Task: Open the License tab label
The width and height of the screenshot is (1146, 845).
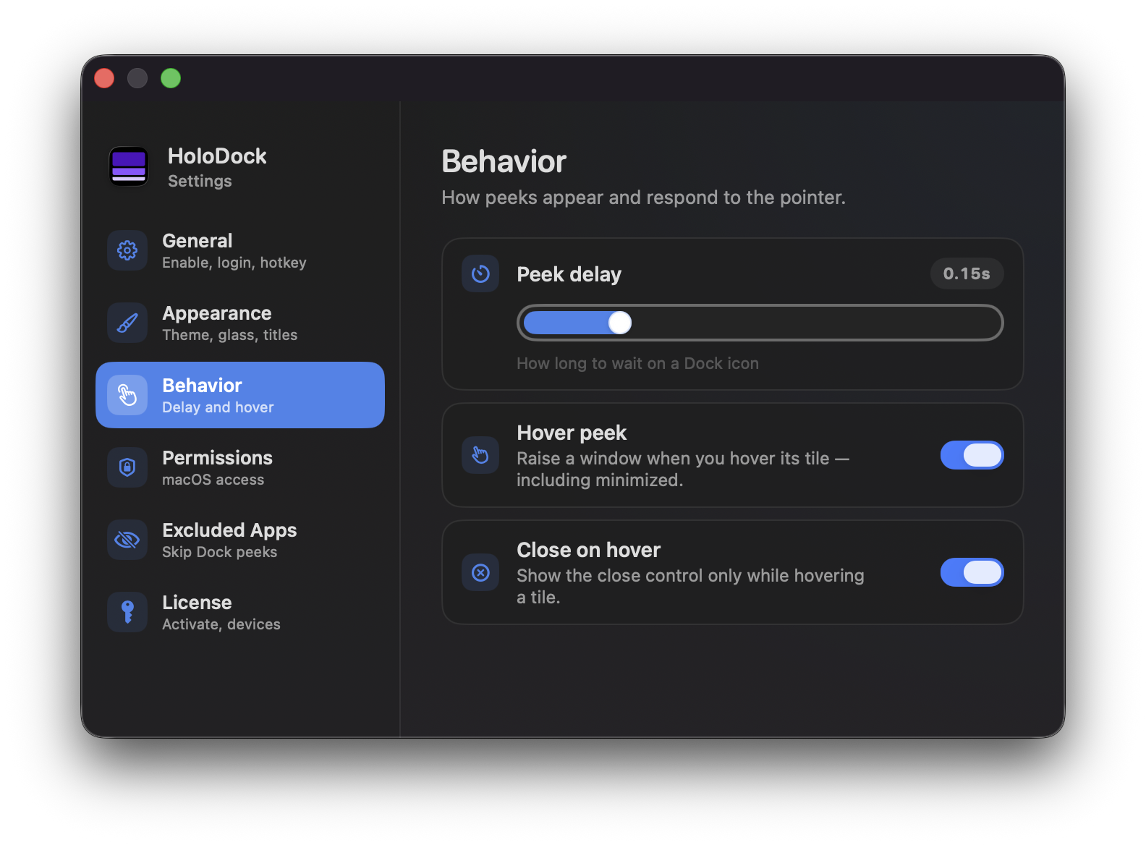Action: tap(197, 603)
